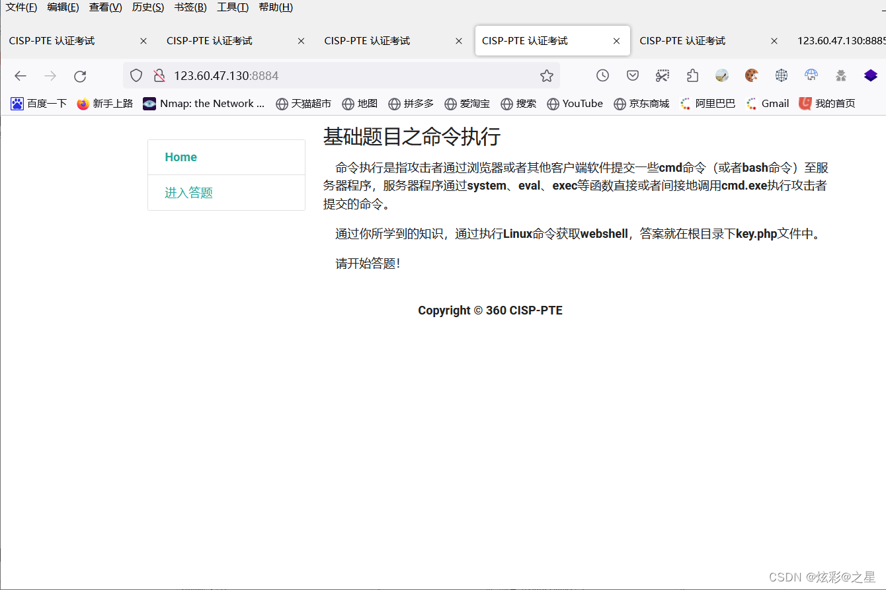Click inside the address bar

click(x=331, y=75)
